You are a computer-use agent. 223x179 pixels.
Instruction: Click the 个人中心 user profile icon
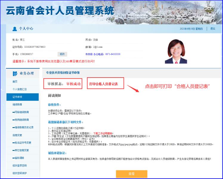tap(15, 29)
